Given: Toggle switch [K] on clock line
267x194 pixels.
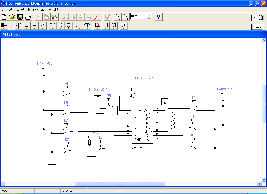Looking at the screenshot, I should pos(194,106).
